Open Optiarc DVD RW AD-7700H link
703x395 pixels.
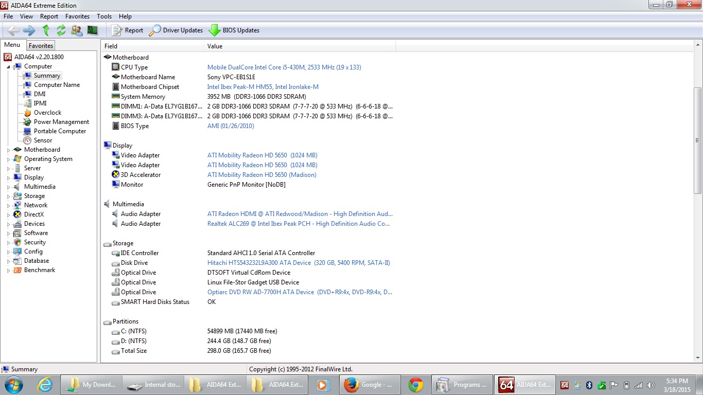pyautogui.click(x=300, y=292)
